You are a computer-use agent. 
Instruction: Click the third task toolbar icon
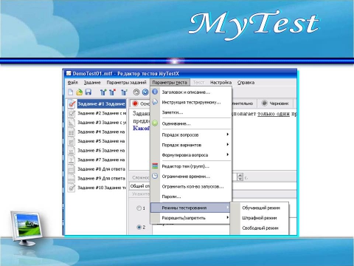tap(124, 92)
